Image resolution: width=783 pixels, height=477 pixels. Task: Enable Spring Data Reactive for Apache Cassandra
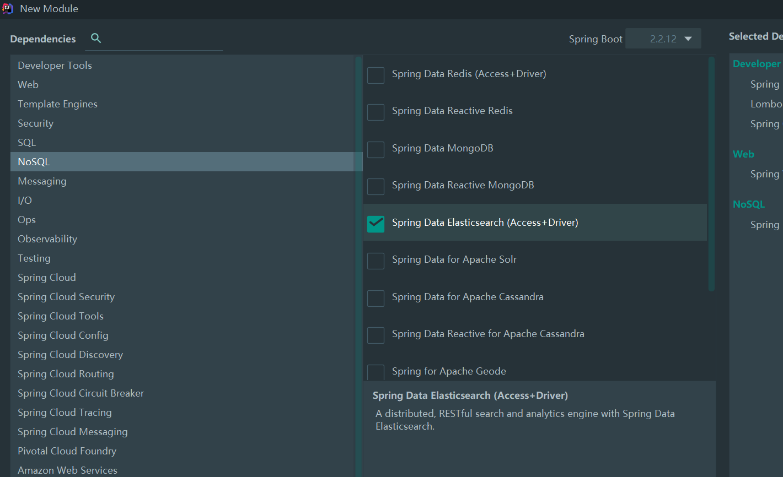376,335
